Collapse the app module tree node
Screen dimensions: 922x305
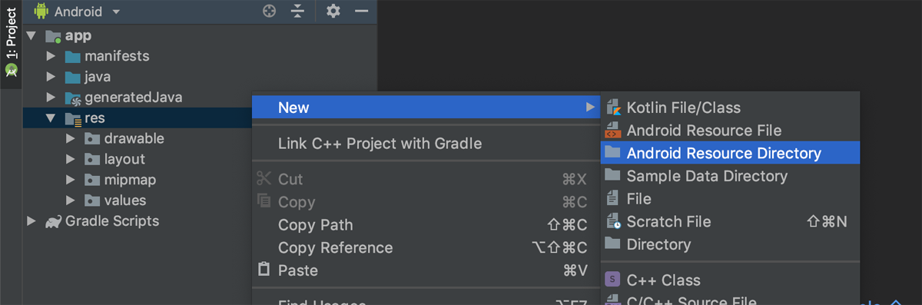point(31,36)
